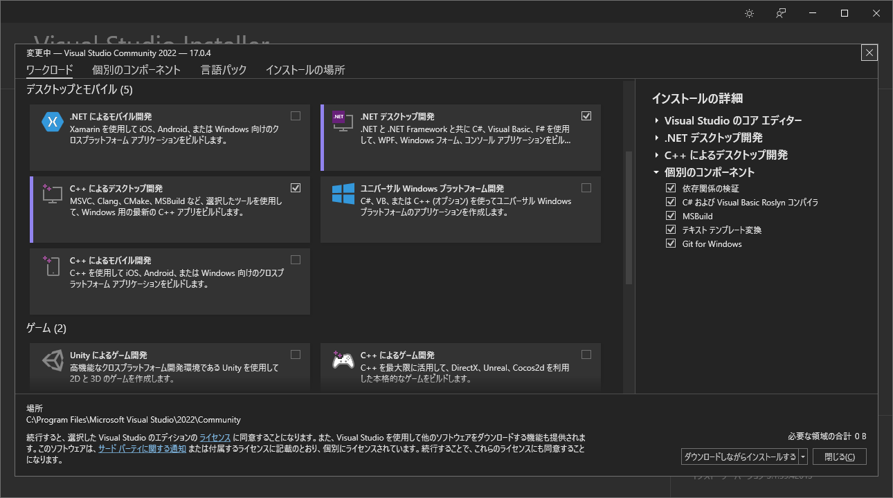This screenshot has height=498, width=893.
Task: Check the ユニバーサル Windows プラットフォーム開発 workload
Action: coord(586,187)
